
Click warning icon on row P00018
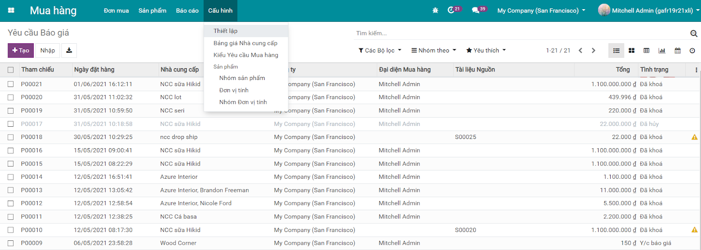694,137
